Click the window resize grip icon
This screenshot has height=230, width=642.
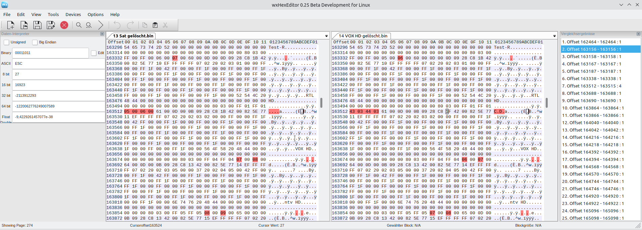638,226
